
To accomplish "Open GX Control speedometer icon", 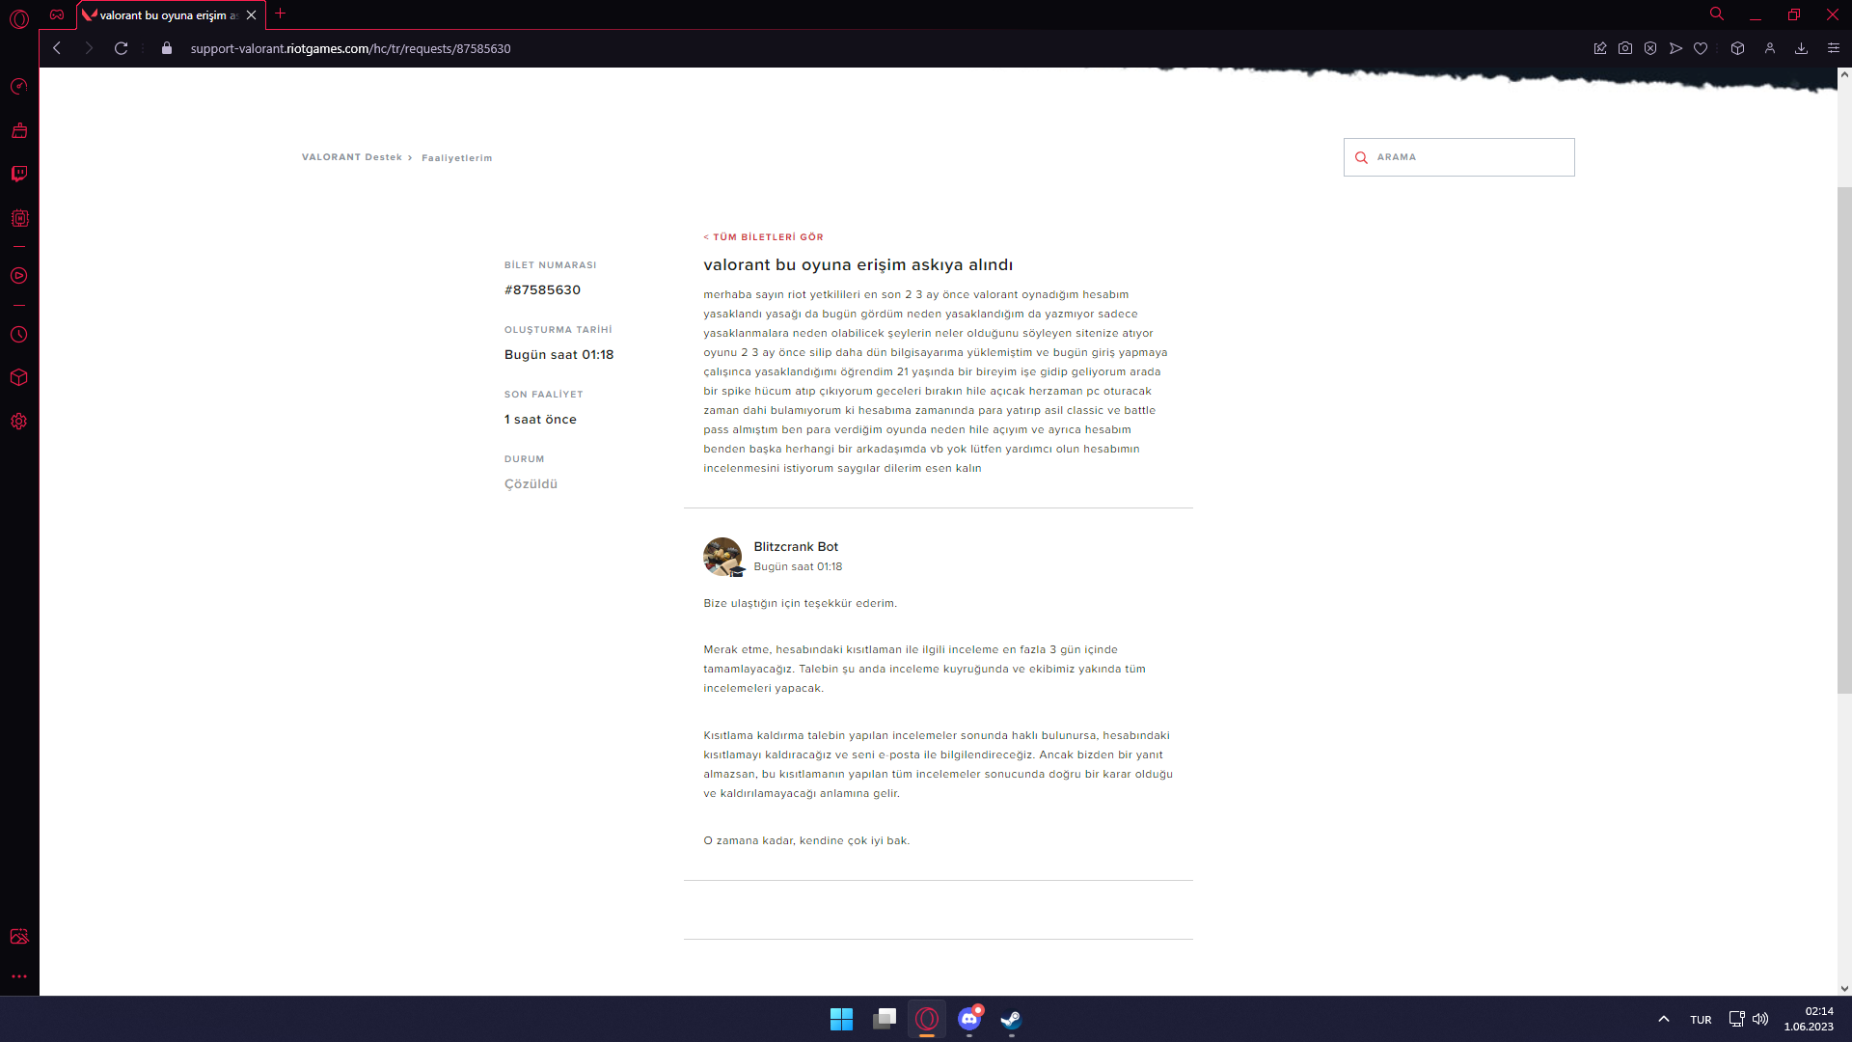I will [x=19, y=87].
